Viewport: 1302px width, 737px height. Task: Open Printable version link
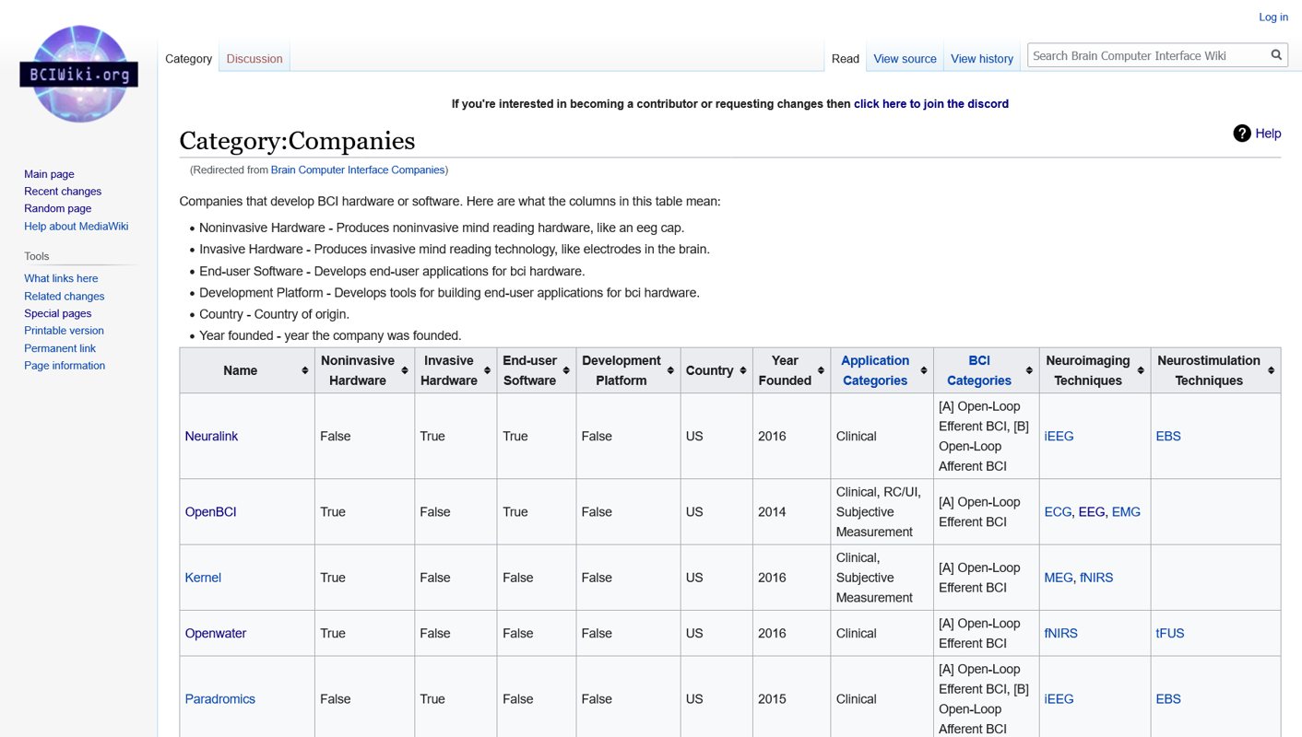click(64, 330)
